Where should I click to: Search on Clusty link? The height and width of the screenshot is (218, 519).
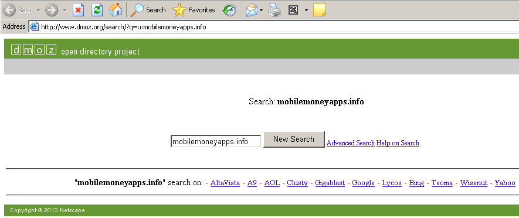click(x=297, y=183)
